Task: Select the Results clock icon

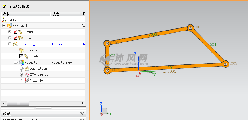Action: [x=21, y=62]
